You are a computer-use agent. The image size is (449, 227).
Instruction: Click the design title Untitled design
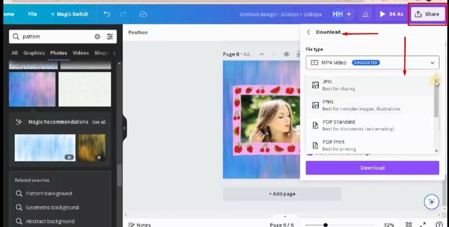(x=281, y=15)
